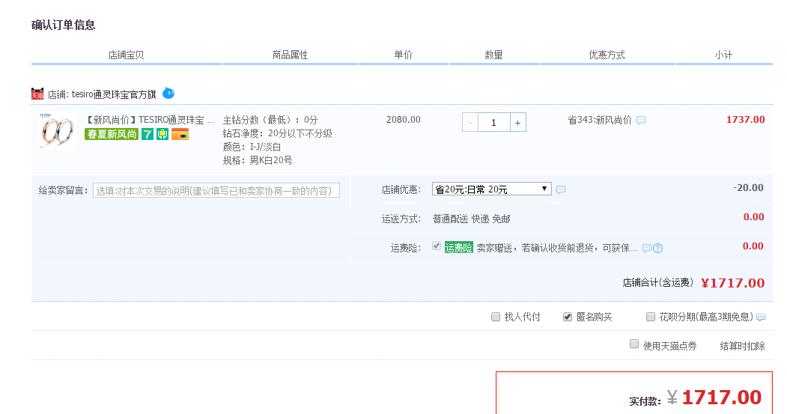Click the green 运费险 label badge
787x414 pixels.
click(459, 247)
